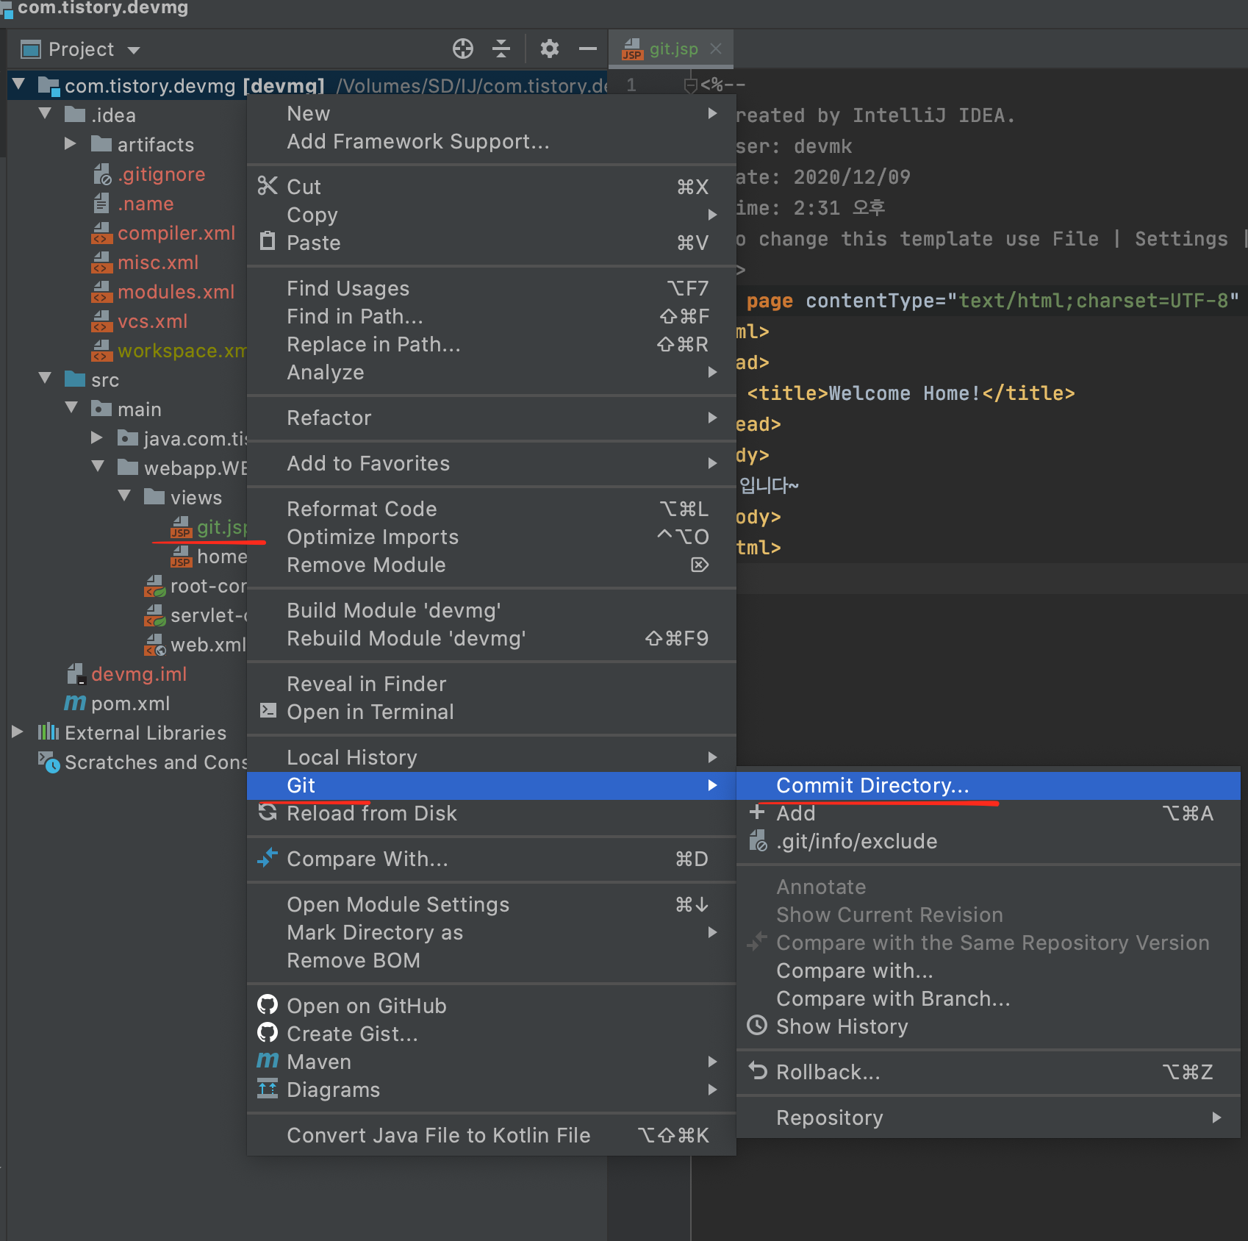Click the collapse all icon in Project panel

pos(501,49)
